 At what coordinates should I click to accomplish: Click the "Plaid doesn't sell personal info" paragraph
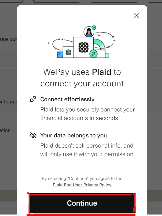click(x=87, y=150)
